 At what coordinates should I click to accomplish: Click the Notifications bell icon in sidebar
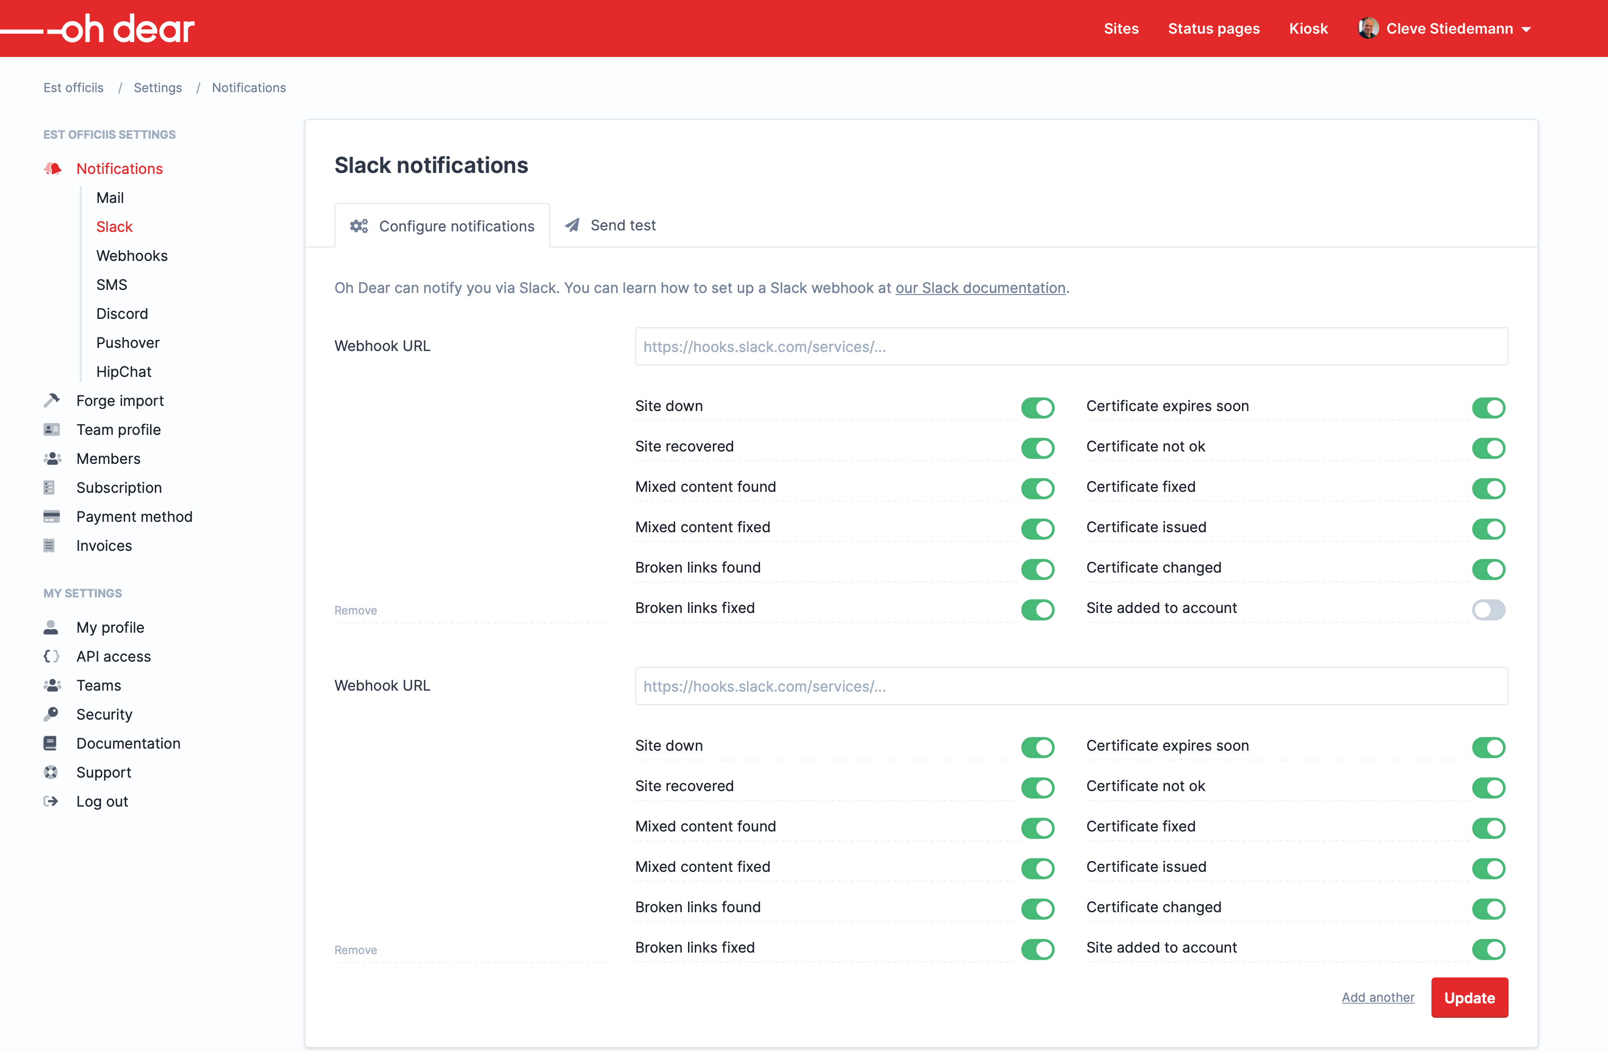point(53,168)
